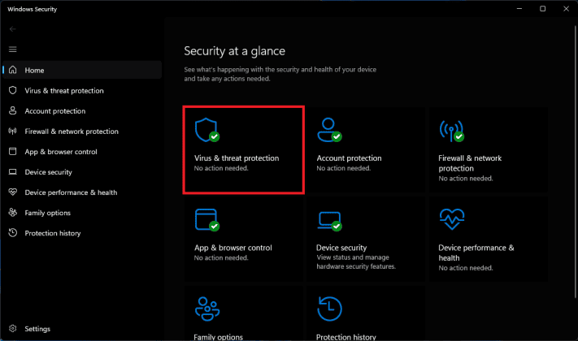
Task: Open Account protection from the sidebar
Action: [x=54, y=111]
